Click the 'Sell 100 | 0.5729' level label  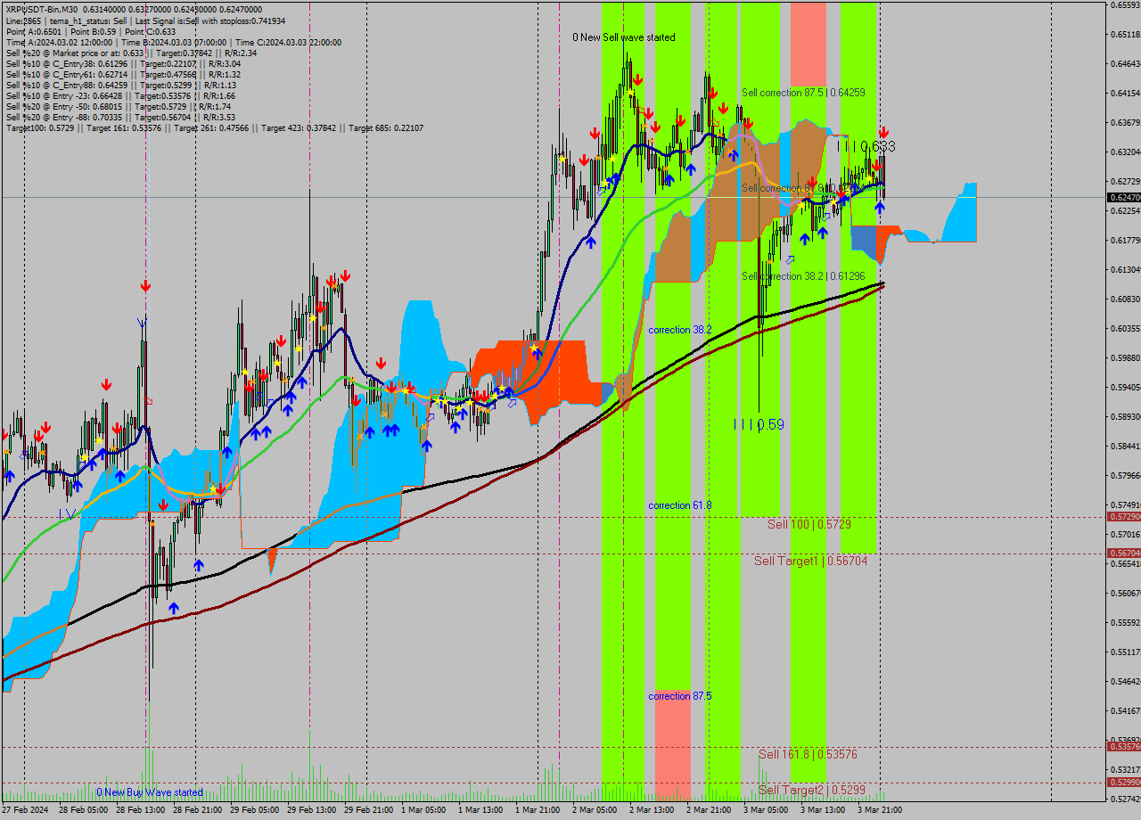point(809,524)
